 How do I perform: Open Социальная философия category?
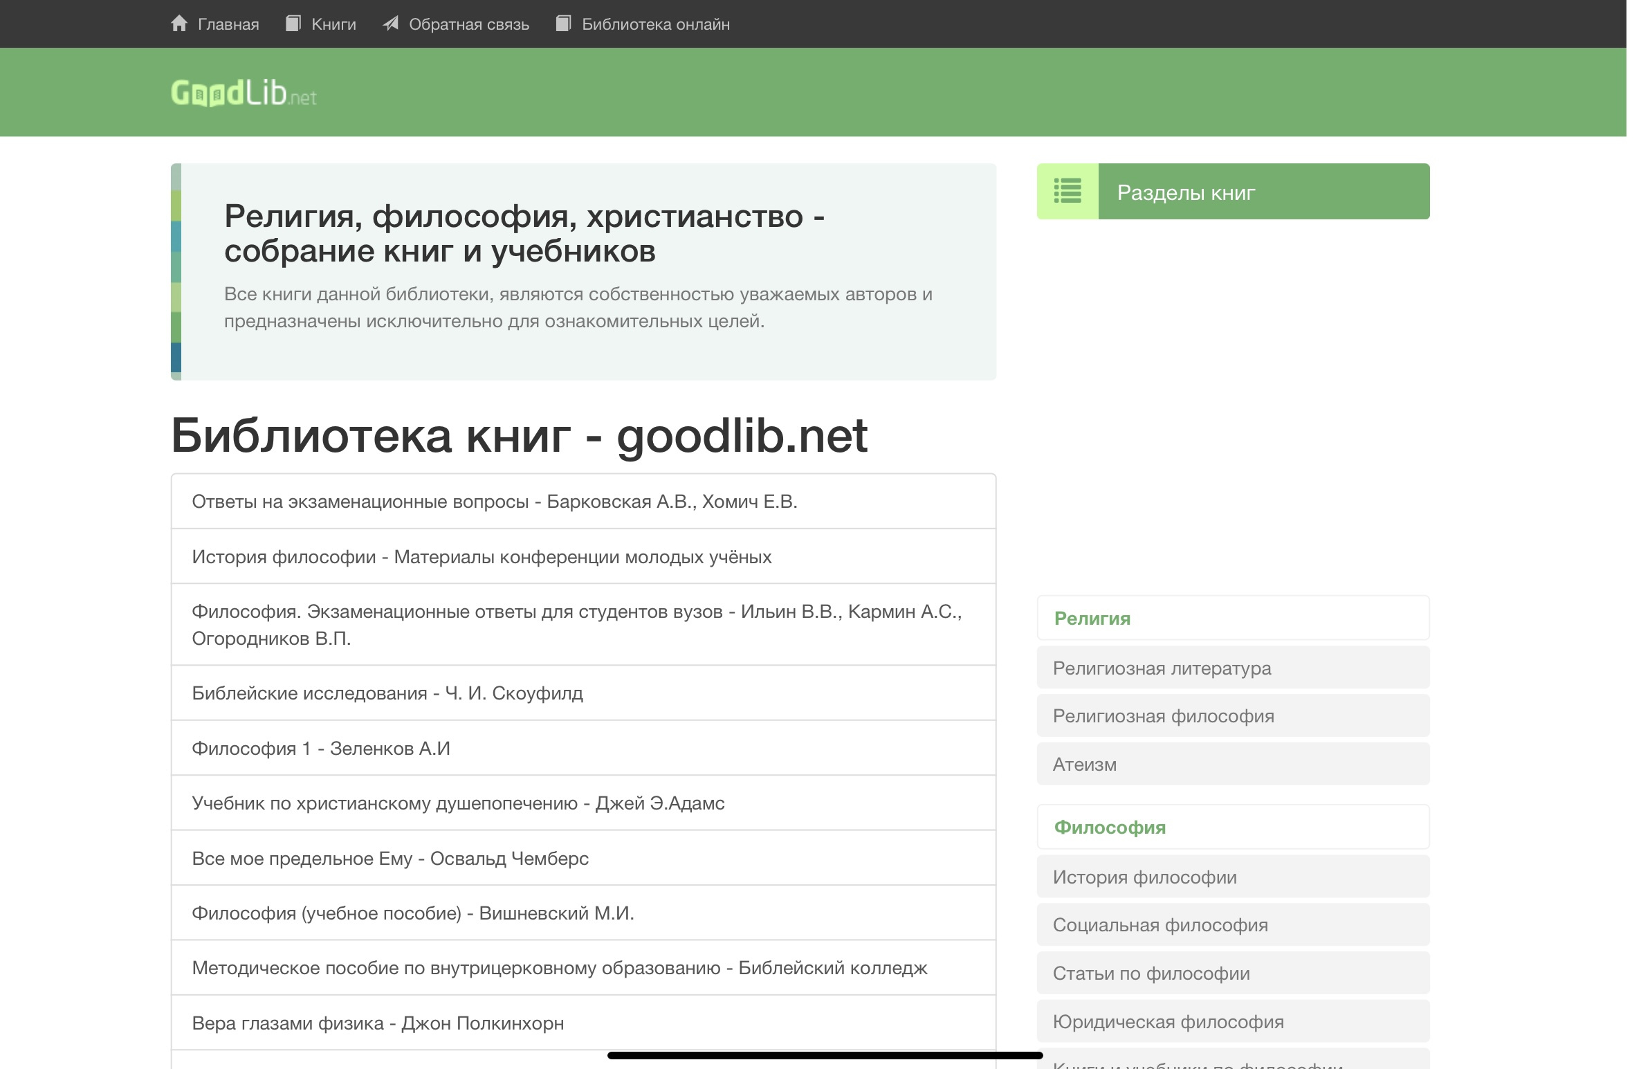(x=1234, y=925)
